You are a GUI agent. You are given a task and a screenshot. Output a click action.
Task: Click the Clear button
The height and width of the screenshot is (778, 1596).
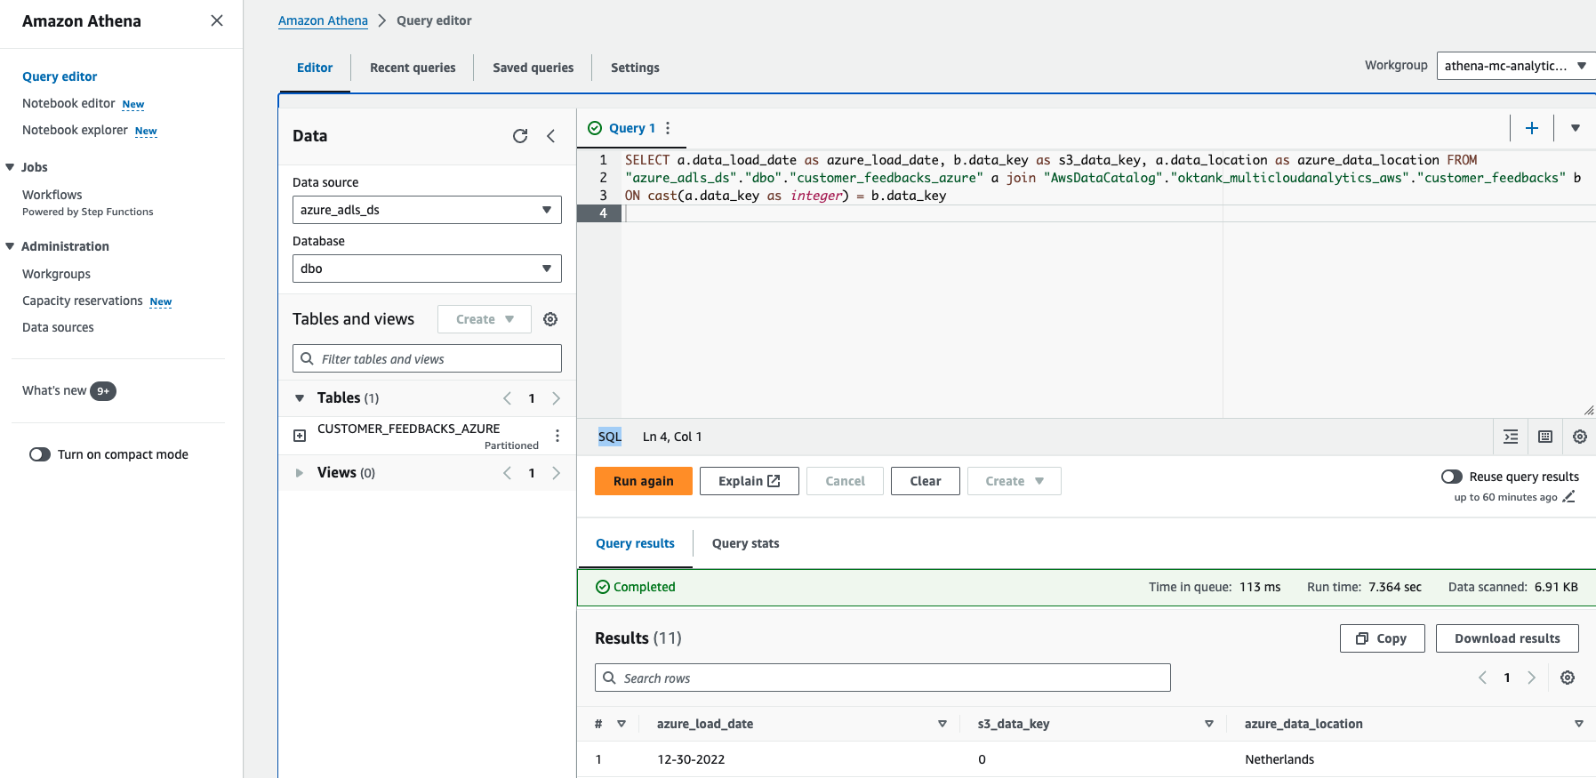click(x=926, y=481)
